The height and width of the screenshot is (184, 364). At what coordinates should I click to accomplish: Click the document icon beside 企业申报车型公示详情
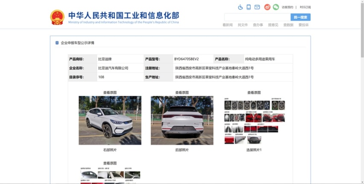[57, 43]
